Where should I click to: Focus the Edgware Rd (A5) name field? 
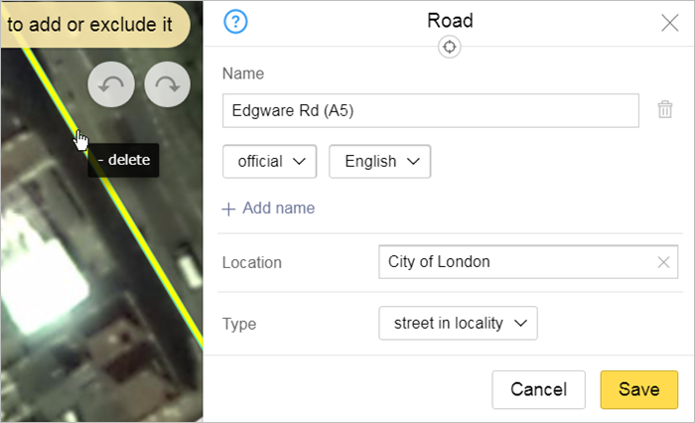tap(430, 111)
